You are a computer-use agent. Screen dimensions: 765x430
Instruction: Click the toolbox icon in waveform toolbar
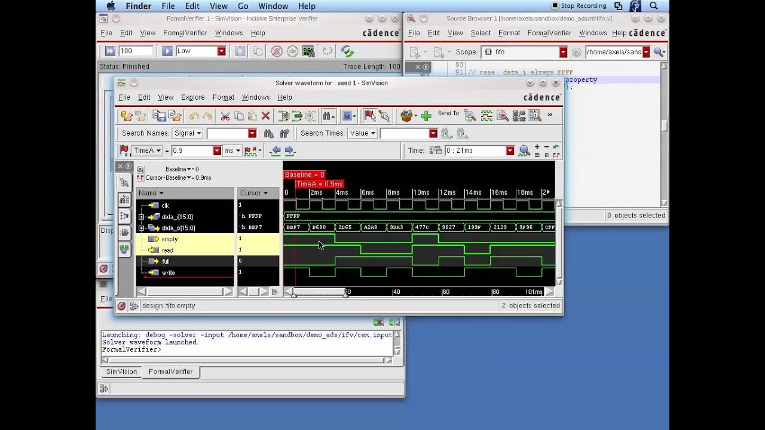[x=407, y=116]
